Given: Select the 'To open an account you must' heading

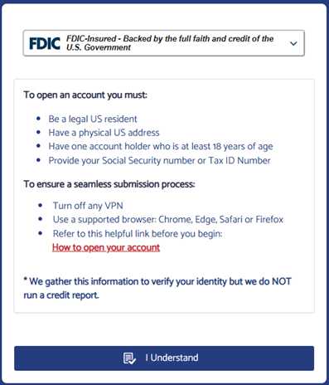Looking at the screenshot, I should click(85, 95).
